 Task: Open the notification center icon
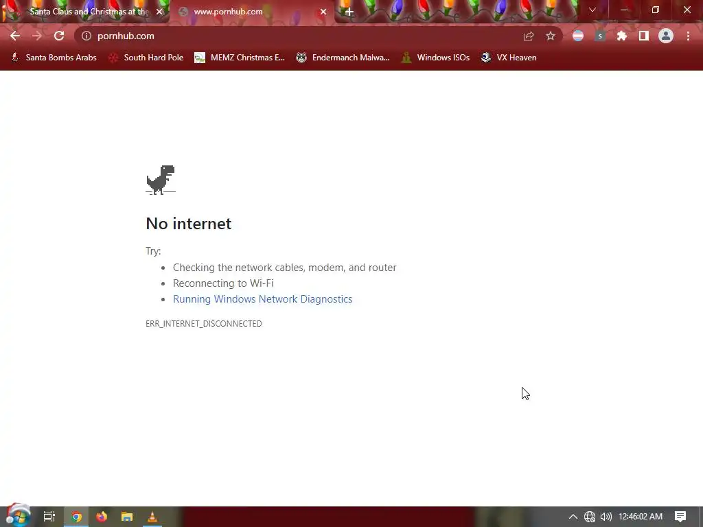tap(680, 517)
